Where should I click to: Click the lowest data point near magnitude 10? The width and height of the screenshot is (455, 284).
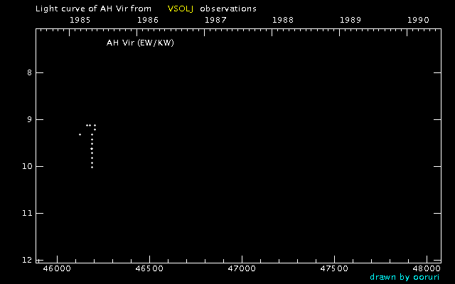[92, 168]
